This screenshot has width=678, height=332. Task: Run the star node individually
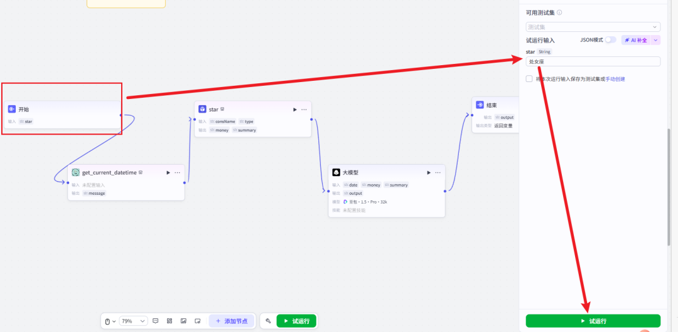point(295,110)
